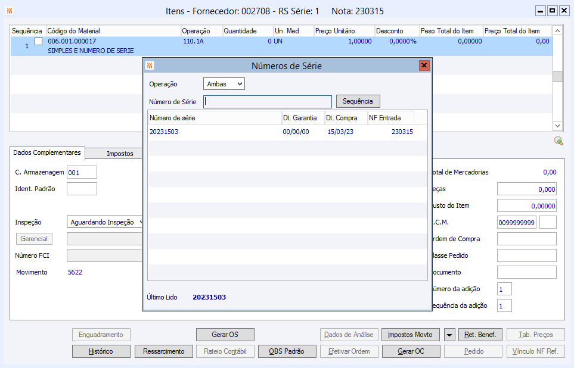This screenshot has width=574, height=368.
Task: Click the Ident. Padrão input field
Action: point(82,189)
